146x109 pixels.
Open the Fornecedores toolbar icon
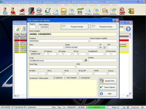tap(13, 11)
